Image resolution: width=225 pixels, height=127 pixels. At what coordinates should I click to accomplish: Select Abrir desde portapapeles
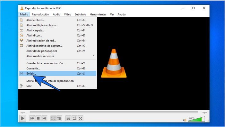click(x=57, y=51)
